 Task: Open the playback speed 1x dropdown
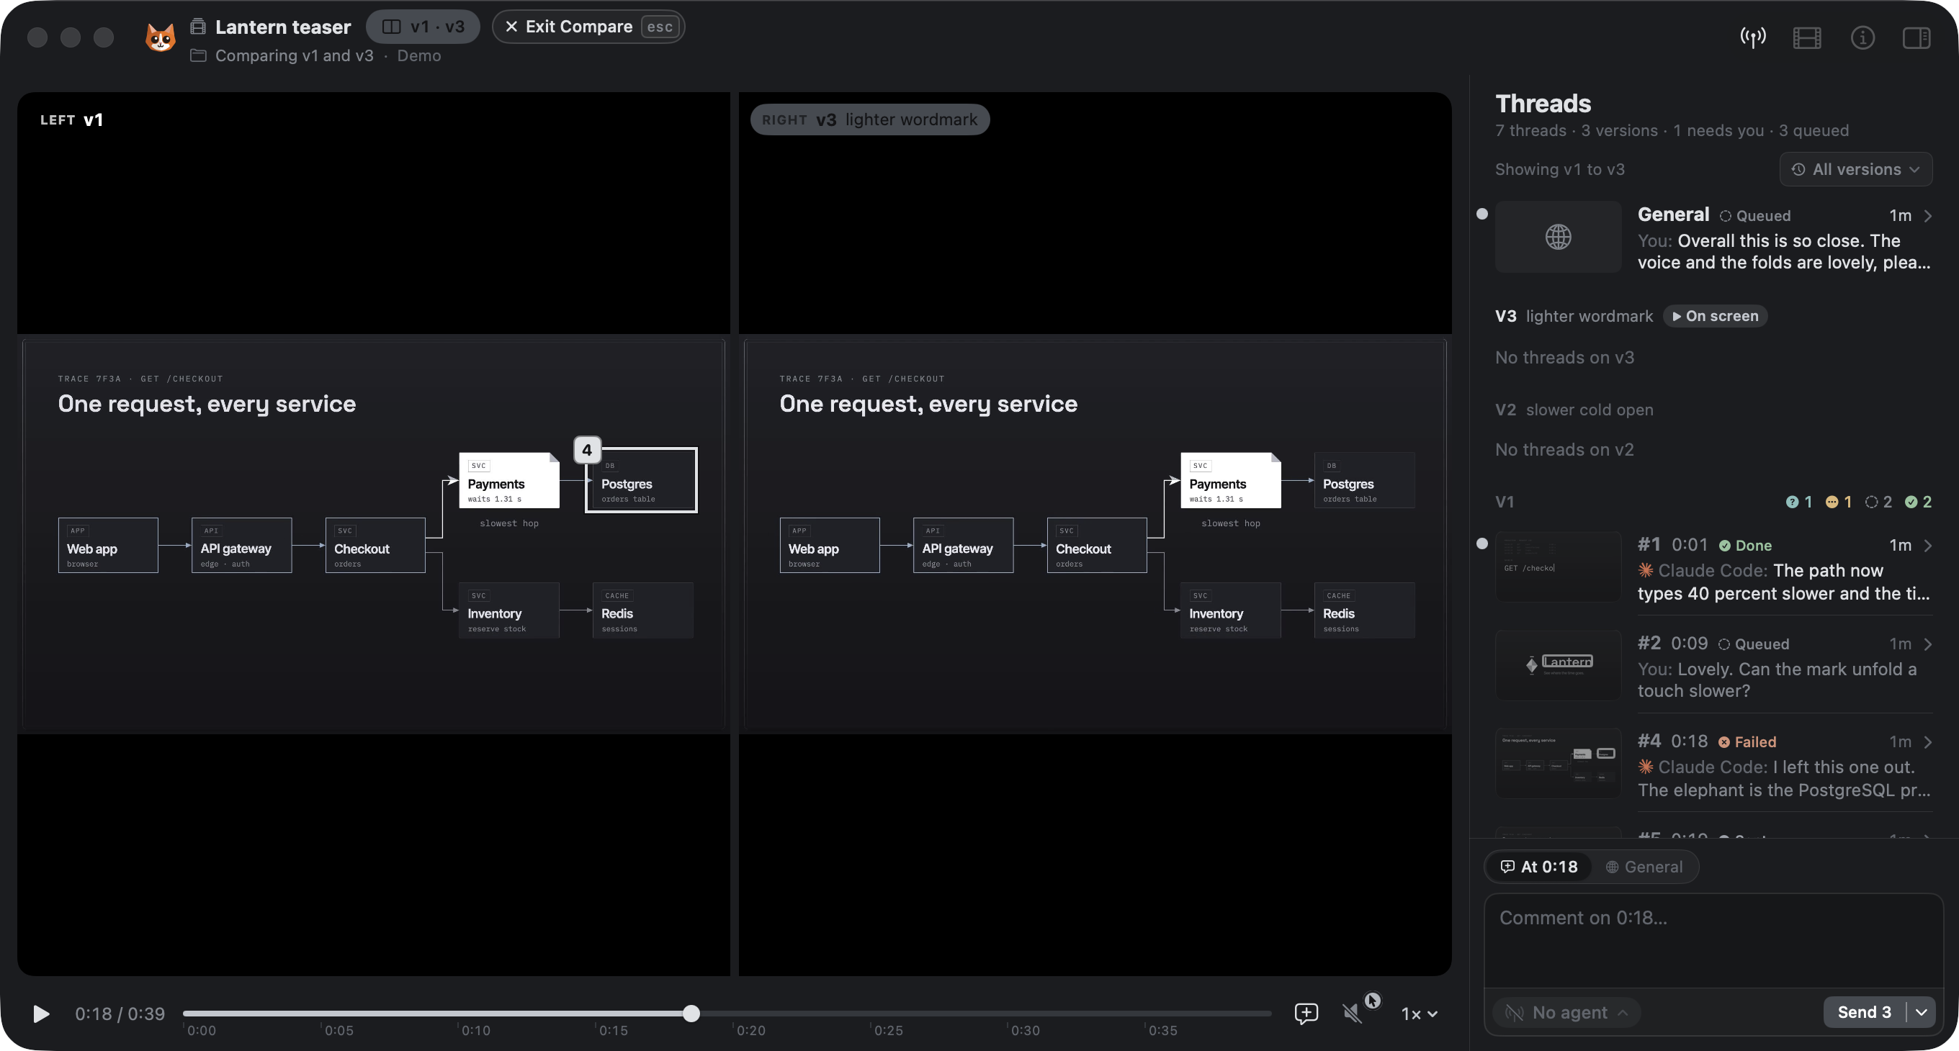click(x=1419, y=1014)
